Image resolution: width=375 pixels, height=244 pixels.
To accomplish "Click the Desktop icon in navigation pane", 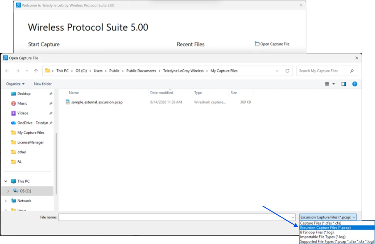I will tap(13, 94).
